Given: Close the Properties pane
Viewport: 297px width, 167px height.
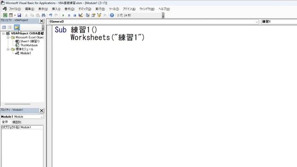Looking at the screenshot, I should point(42,110).
